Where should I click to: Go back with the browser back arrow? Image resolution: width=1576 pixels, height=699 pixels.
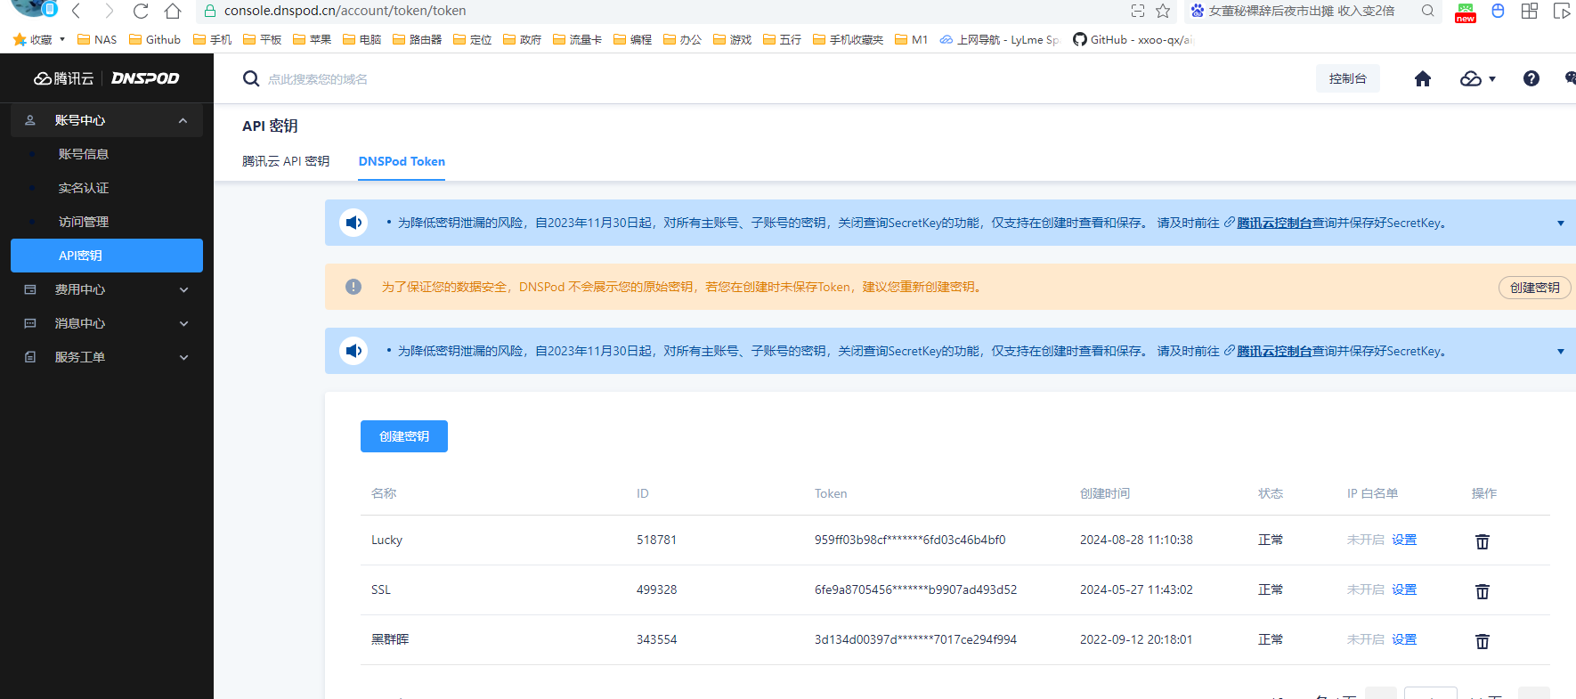[77, 11]
